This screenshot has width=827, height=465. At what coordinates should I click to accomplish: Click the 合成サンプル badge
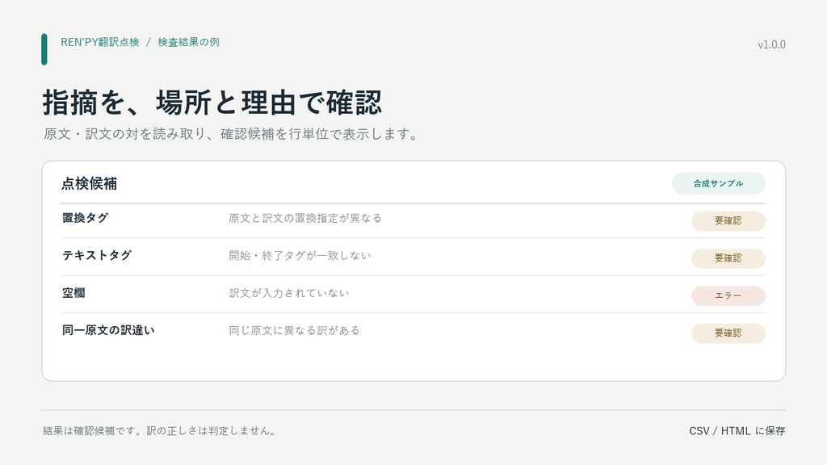718,183
